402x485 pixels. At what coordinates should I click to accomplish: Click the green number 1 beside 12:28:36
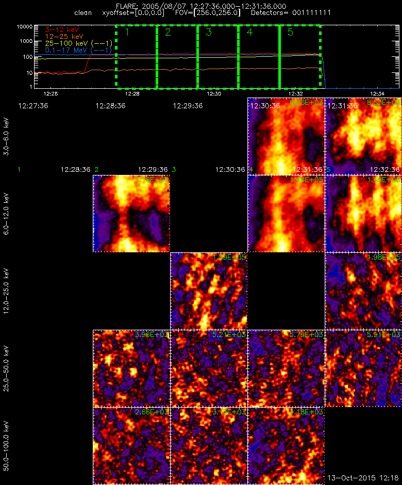point(19,170)
